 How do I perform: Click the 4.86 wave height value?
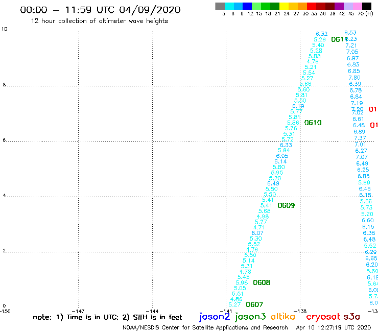236,299
